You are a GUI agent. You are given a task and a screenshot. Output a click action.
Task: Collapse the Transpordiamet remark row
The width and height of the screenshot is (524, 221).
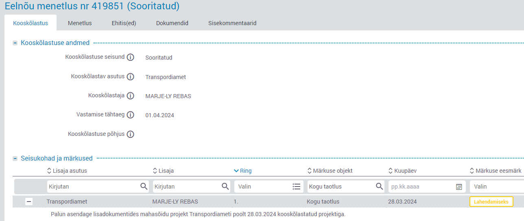(x=29, y=202)
